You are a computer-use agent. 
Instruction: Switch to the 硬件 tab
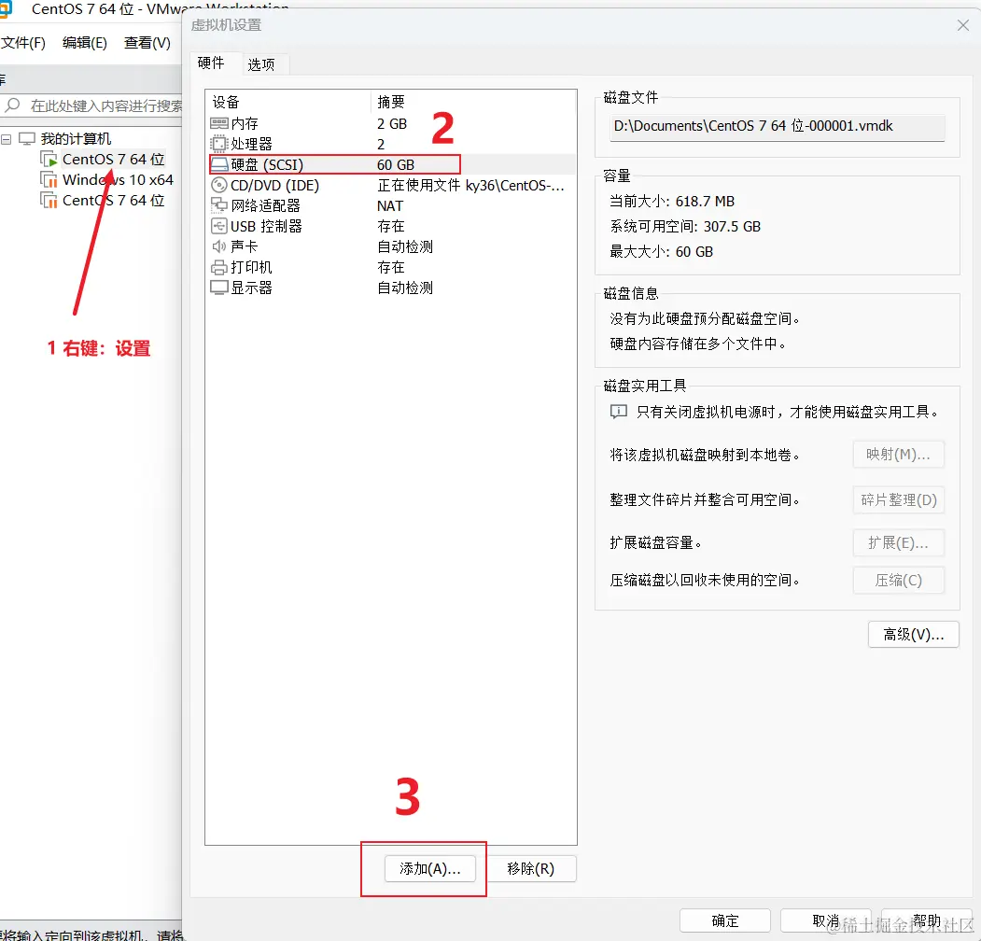pyautogui.click(x=211, y=63)
